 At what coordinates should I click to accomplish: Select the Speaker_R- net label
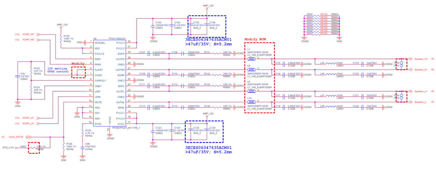[x=421, y=69]
